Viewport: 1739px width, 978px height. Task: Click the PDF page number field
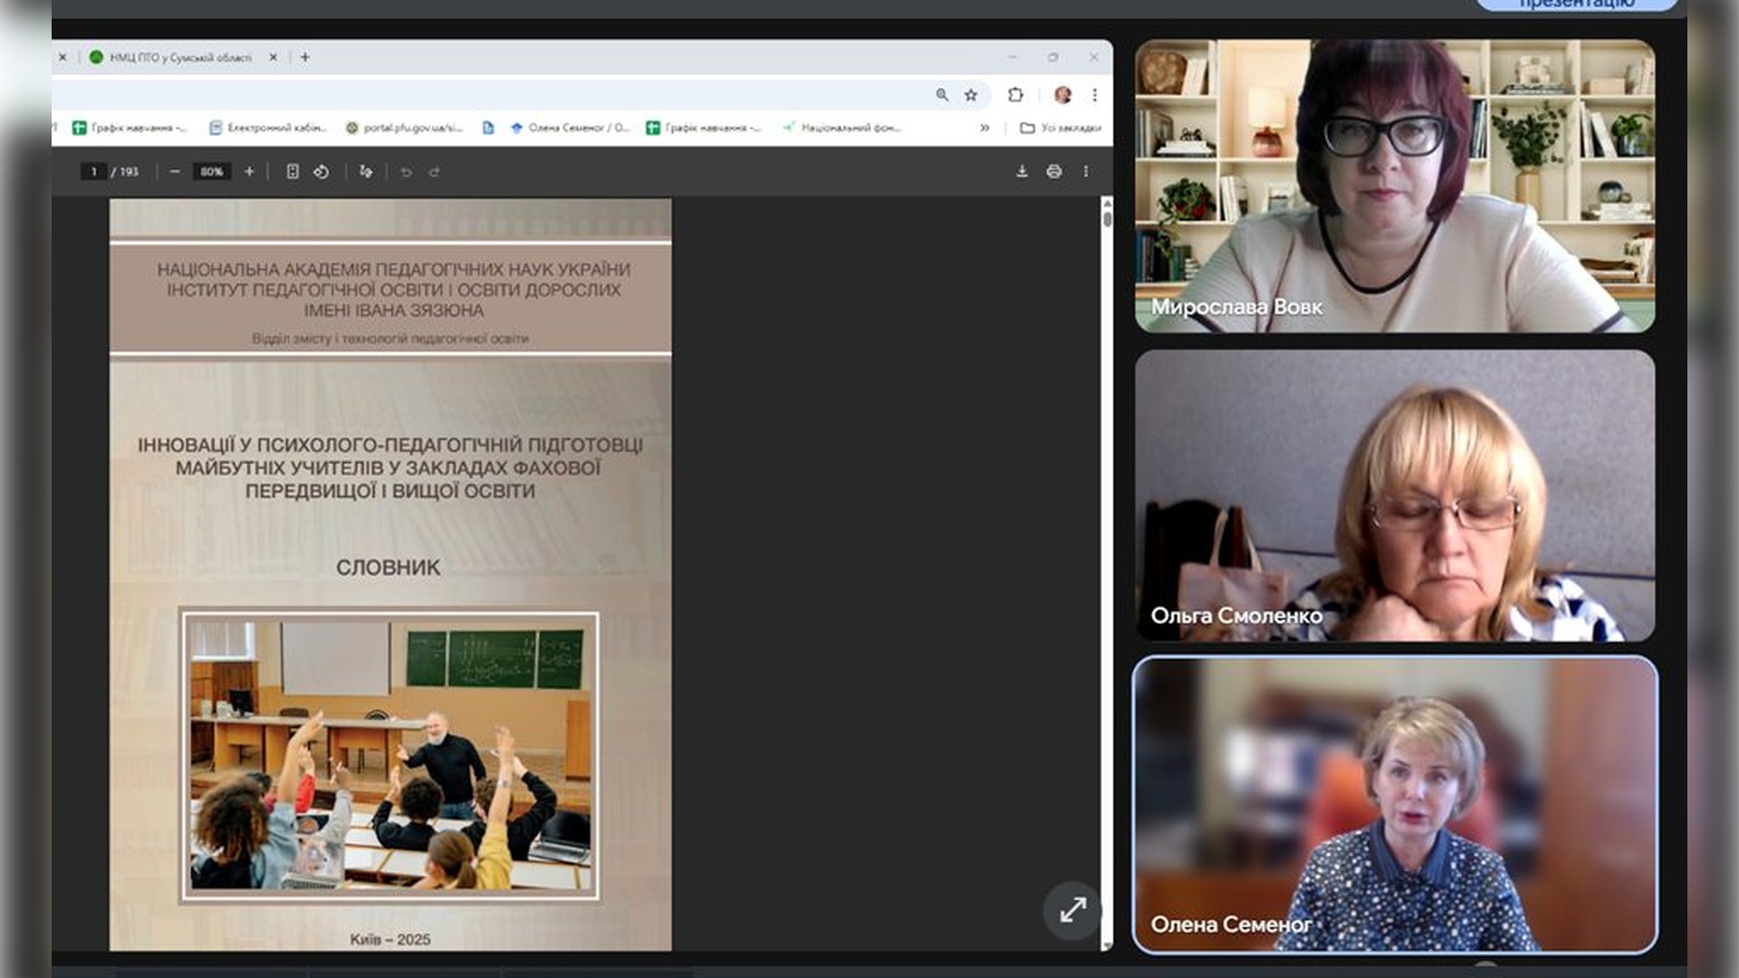pos(93,171)
